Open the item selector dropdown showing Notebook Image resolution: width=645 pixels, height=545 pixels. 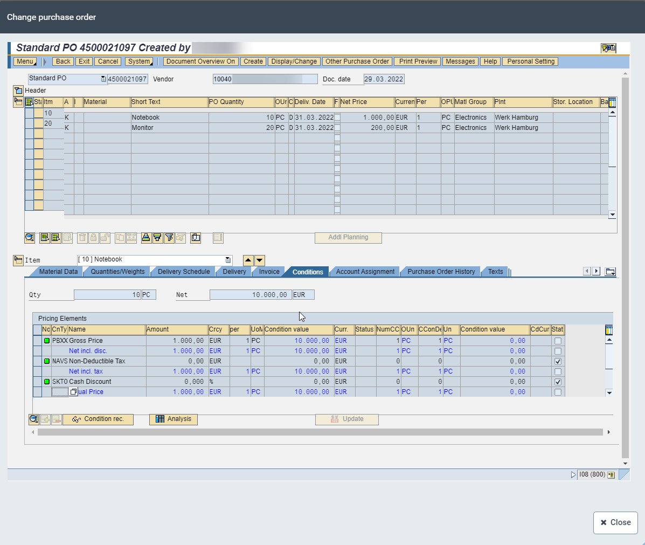coord(228,260)
